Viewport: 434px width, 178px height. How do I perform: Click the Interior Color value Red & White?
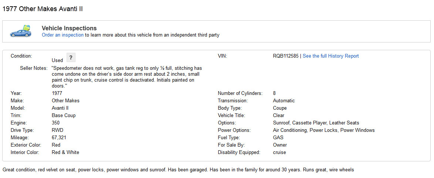65,152
